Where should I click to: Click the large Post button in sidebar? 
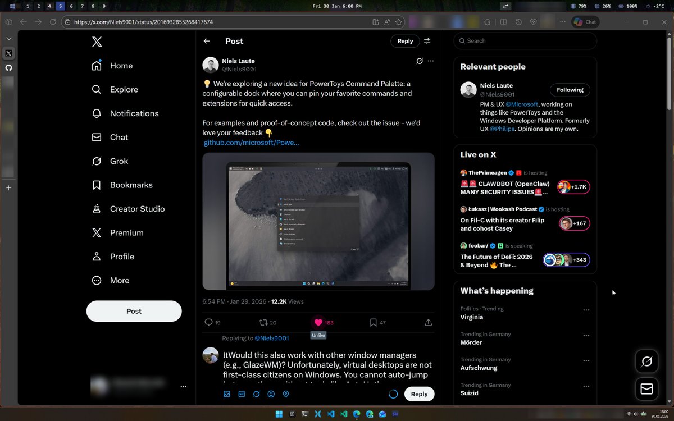(134, 311)
